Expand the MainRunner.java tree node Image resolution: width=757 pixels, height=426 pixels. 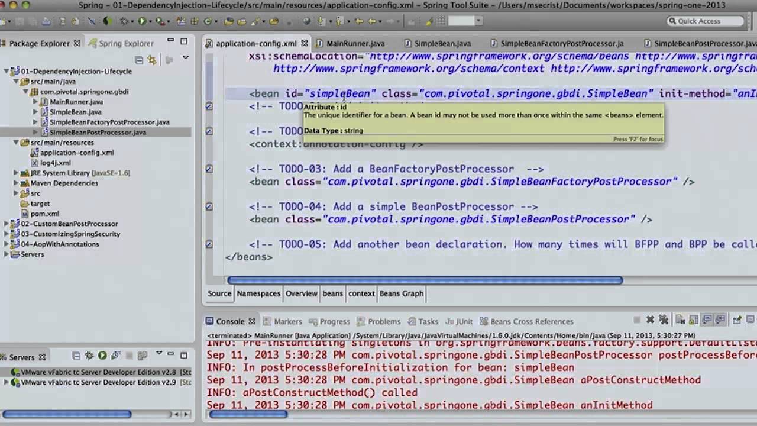pos(35,102)
